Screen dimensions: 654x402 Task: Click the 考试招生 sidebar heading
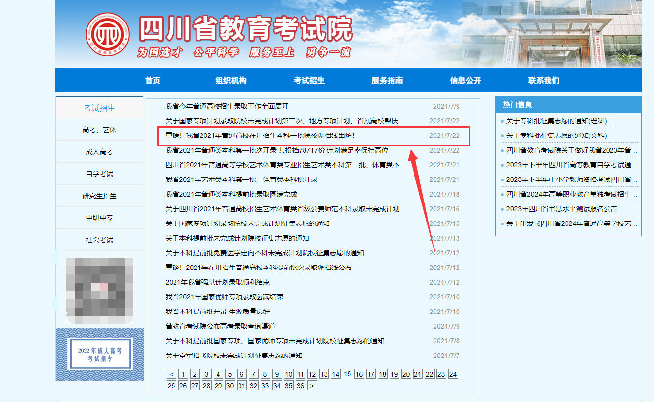(100, 108)
